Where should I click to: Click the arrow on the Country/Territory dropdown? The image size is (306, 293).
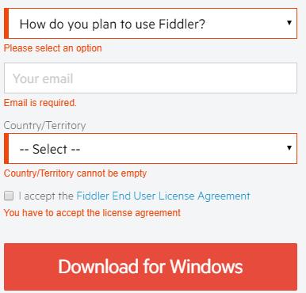289,148
